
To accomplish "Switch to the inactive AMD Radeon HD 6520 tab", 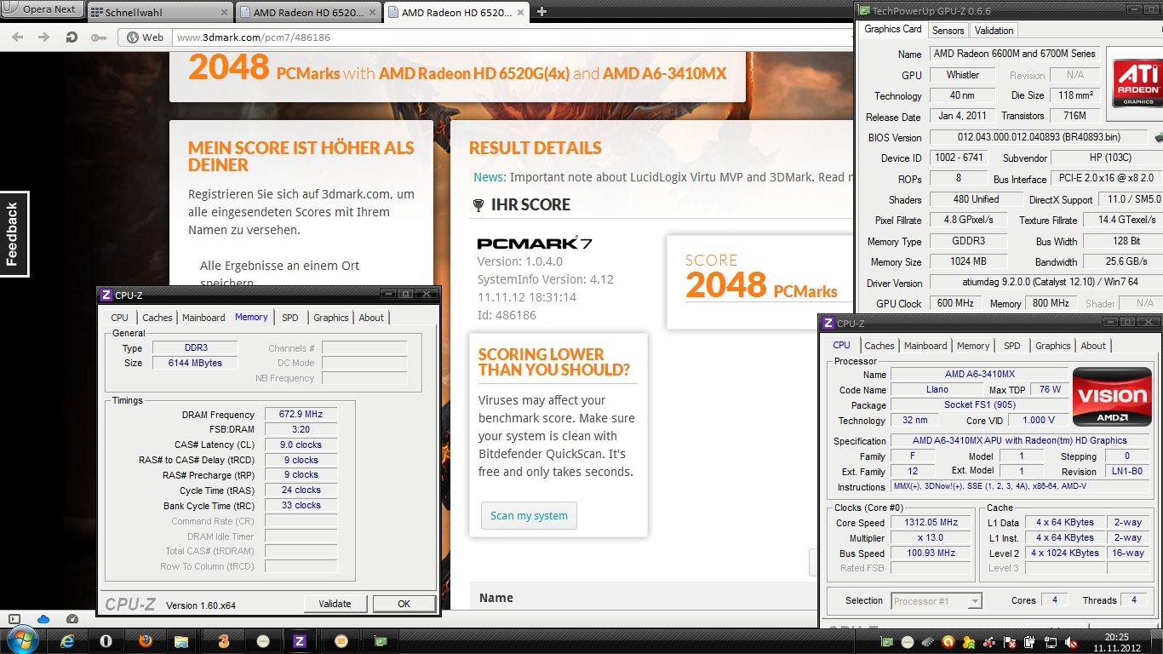I will pos(308,13).
